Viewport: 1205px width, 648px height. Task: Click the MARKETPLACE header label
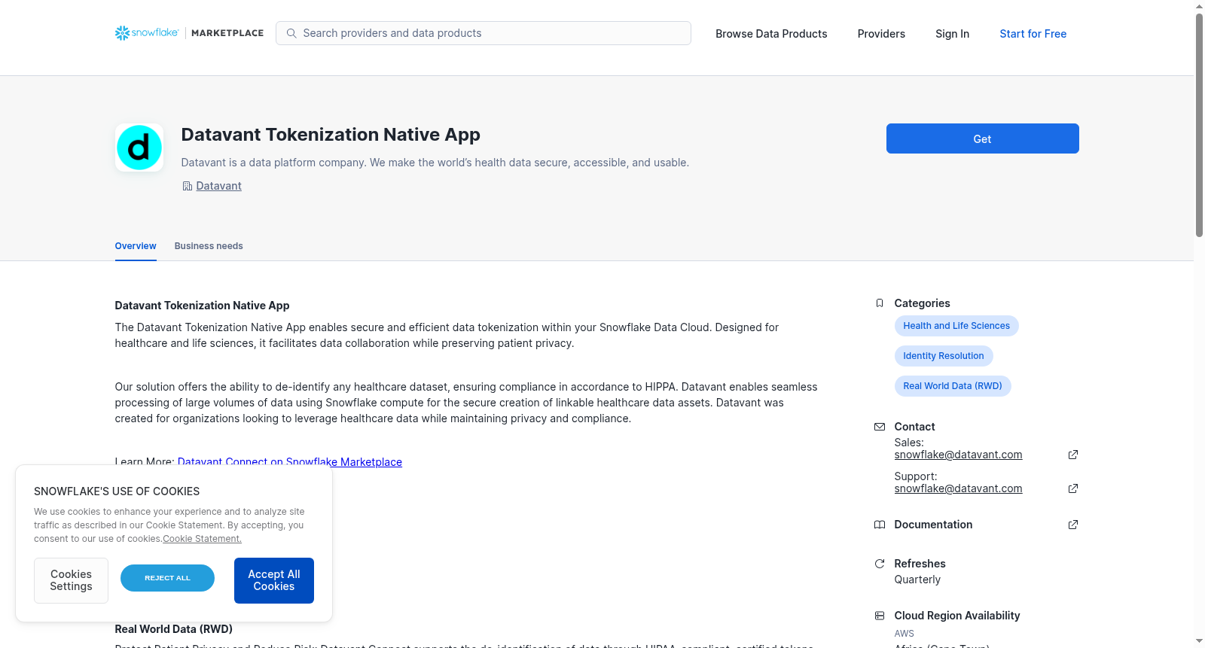tap(227, 33)
